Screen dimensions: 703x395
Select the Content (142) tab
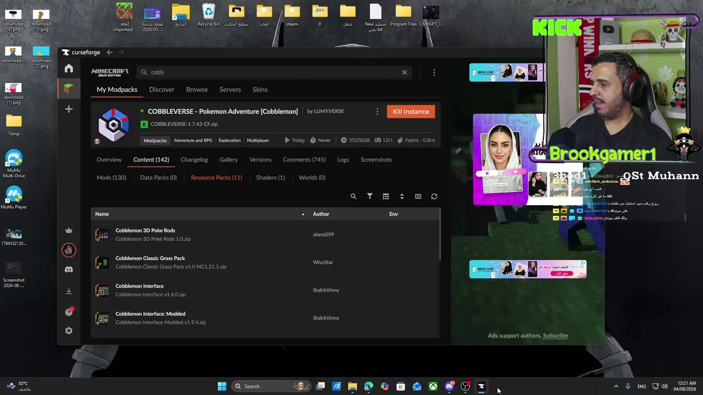pos(151,160)
